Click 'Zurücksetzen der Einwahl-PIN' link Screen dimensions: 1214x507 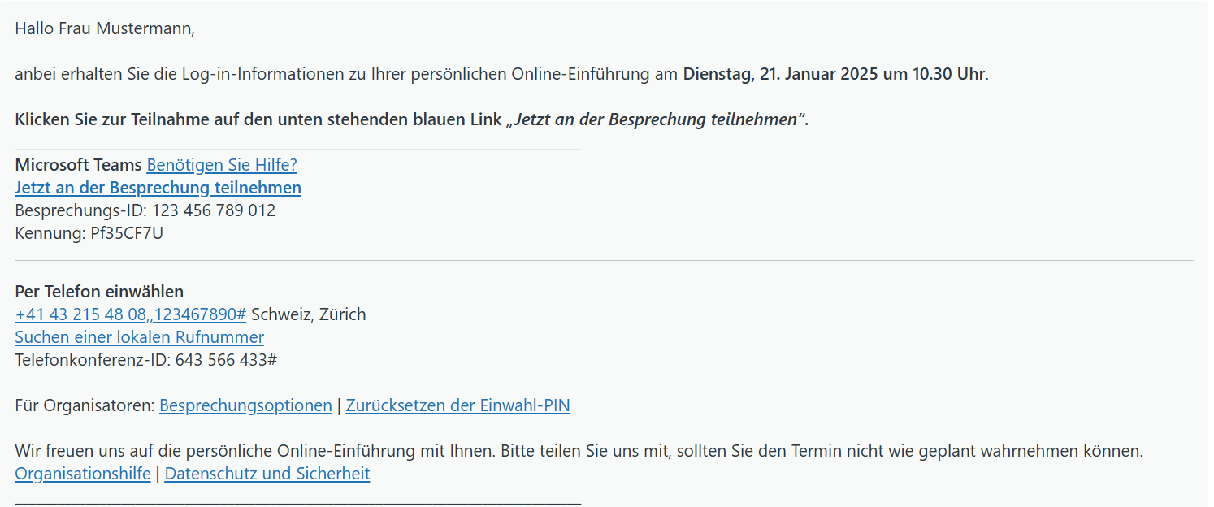[x=457, y=405]
